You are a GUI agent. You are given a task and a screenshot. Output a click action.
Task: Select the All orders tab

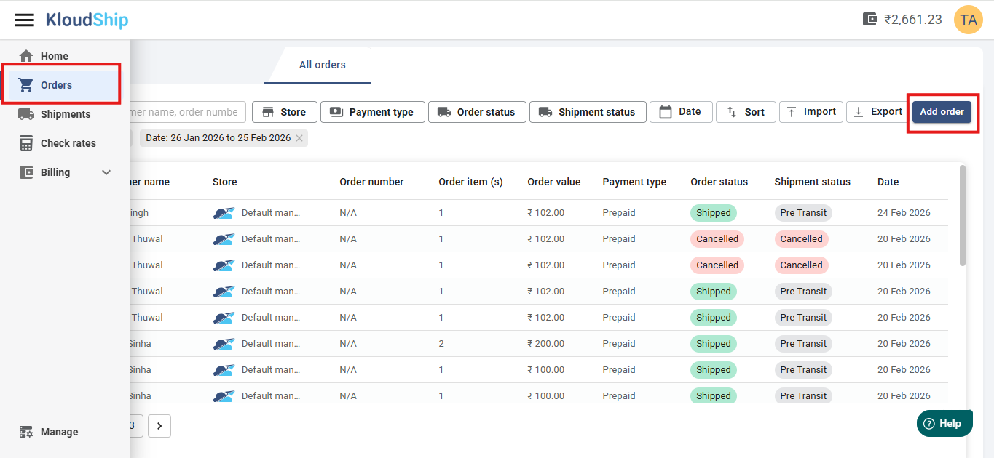pos(322,65)
